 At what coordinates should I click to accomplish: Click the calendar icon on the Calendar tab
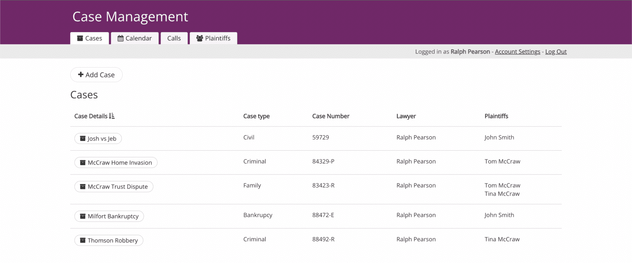121,38
